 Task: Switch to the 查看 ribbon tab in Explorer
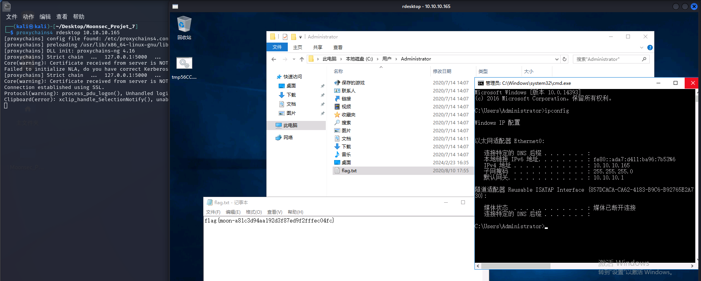[338, 47]
